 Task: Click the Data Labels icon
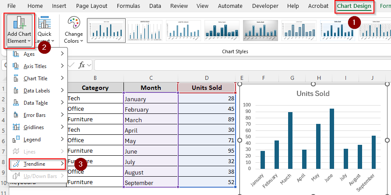coord(16,91)
